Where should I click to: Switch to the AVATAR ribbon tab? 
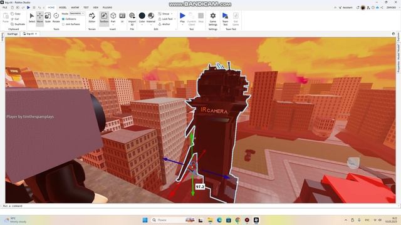pos(75,7)
